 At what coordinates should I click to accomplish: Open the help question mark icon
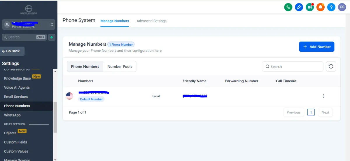[x=331, y=7]
